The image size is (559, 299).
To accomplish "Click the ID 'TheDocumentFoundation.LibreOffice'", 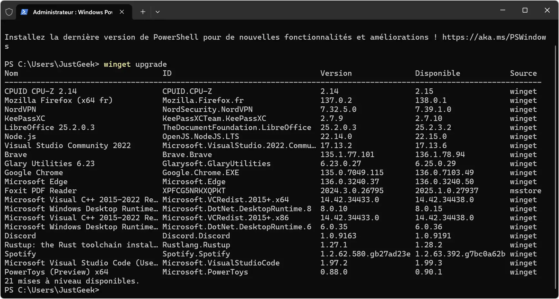I will pos(237,127).
